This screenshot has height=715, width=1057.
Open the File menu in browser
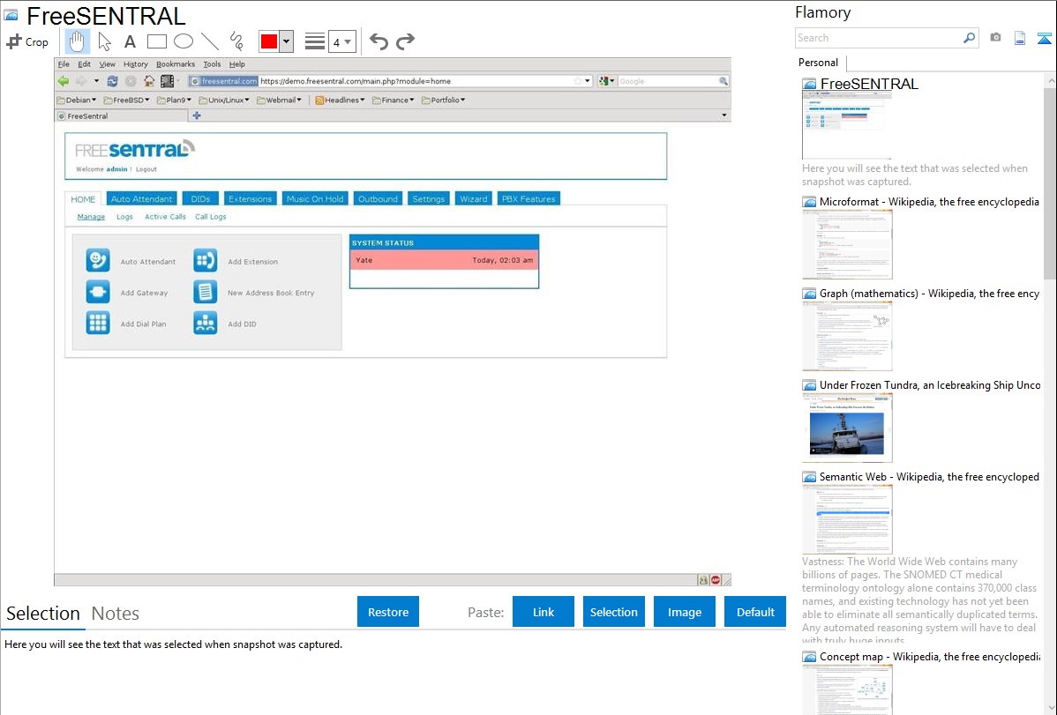(x=64, y=64)
